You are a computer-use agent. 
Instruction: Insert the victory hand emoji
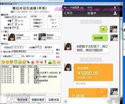(54, 62)
